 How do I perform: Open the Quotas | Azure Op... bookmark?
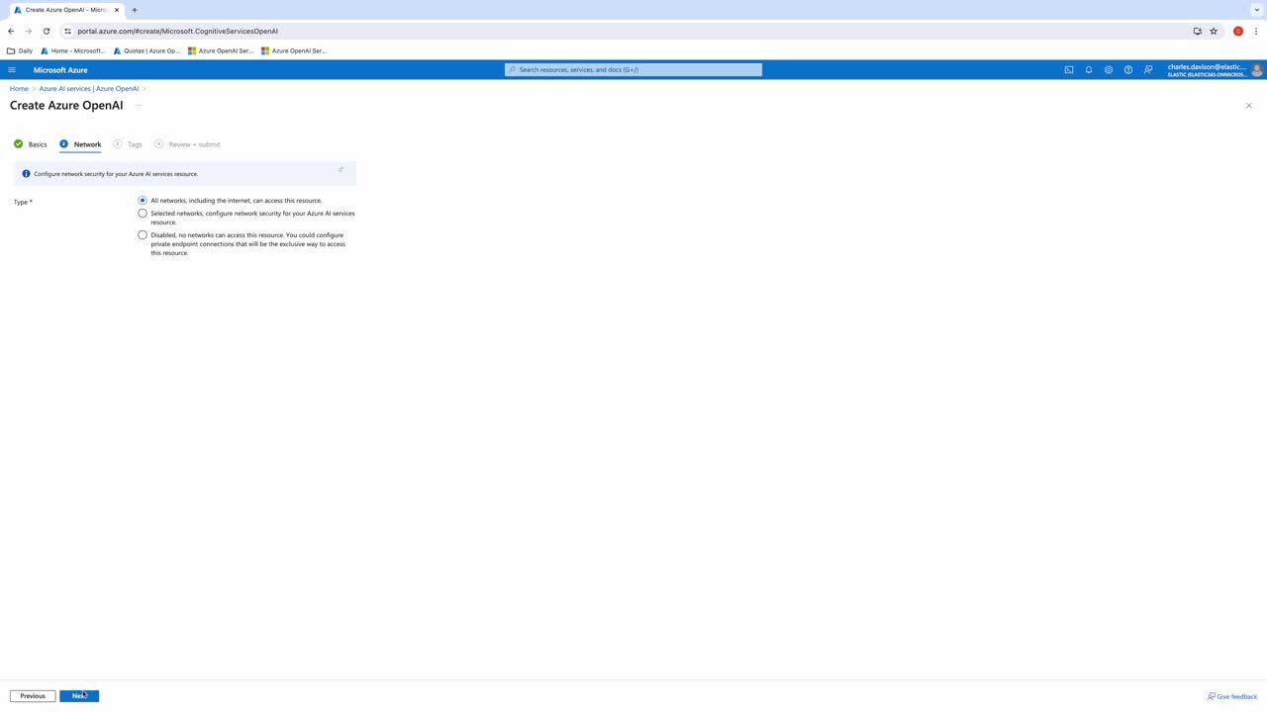pyautogui.click(x=146, y=50)
